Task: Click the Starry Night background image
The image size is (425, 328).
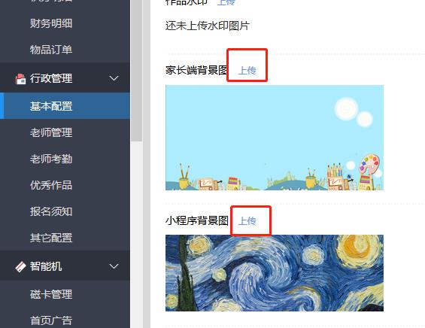Action: click(x=275, y=273)
